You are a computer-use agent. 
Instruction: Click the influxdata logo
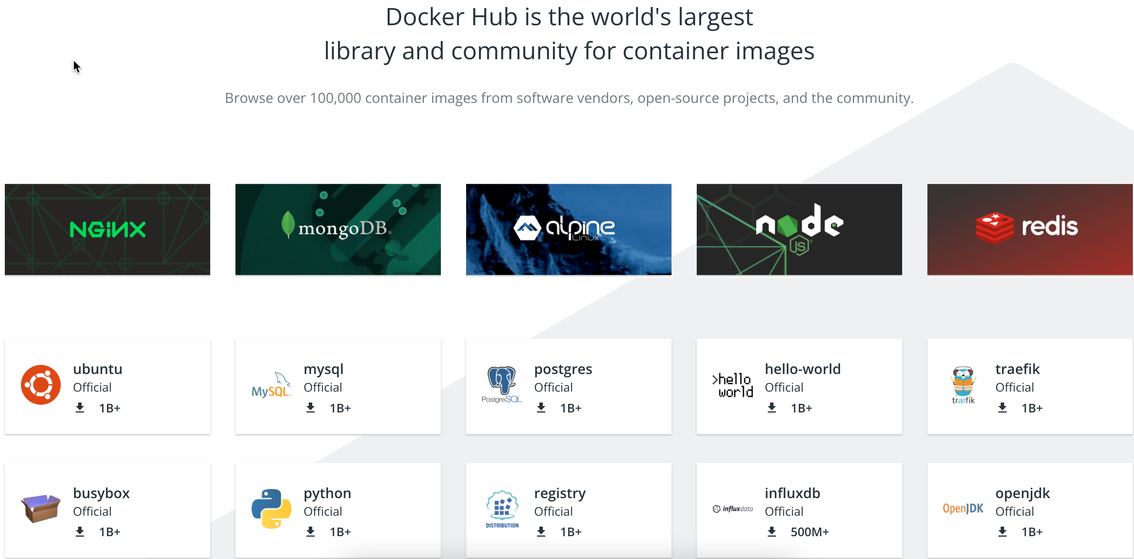(x=732, y=509)
